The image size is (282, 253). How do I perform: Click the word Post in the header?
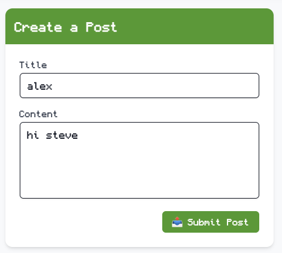101,27
